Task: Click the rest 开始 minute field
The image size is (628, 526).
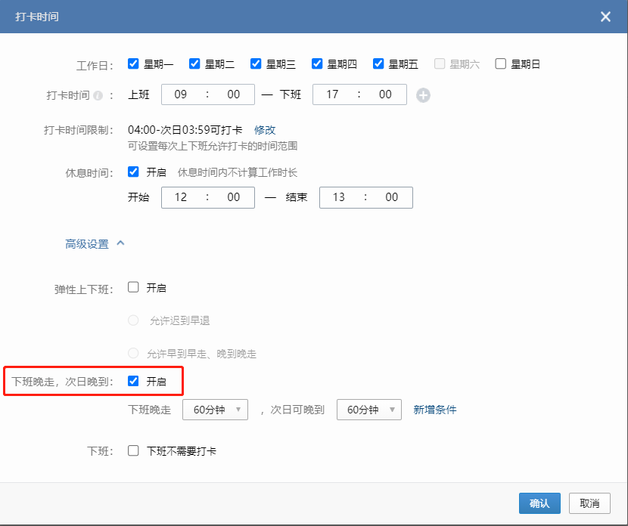Action: 234,197
